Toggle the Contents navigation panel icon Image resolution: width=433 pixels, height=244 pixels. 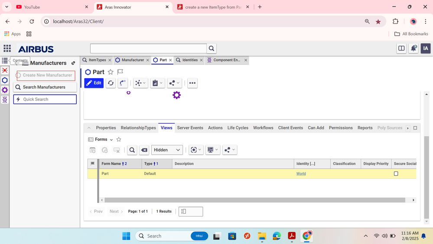click(5, 61)
